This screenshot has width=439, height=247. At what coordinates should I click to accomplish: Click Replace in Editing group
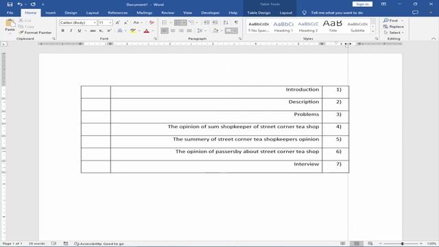point(393,27)
